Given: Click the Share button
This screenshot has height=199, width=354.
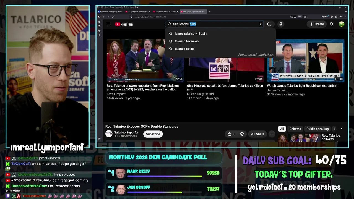Looking at the screenshot, I should tap(257, 134).
